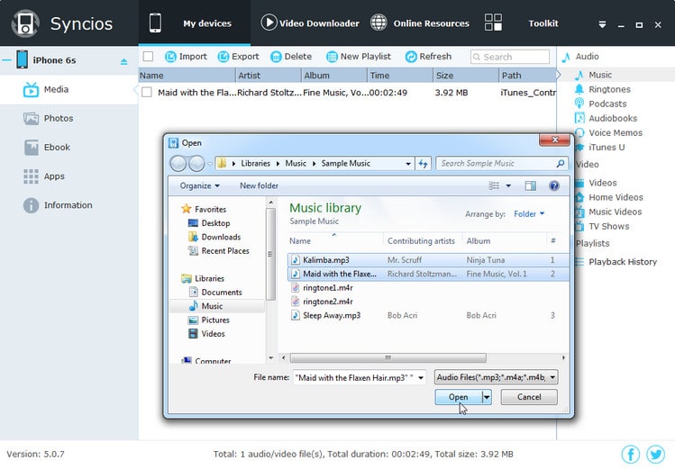Viewport: 675px width, 469px height.
Task: Open the Twitter page icon
Action: click(x=656, y=455)
